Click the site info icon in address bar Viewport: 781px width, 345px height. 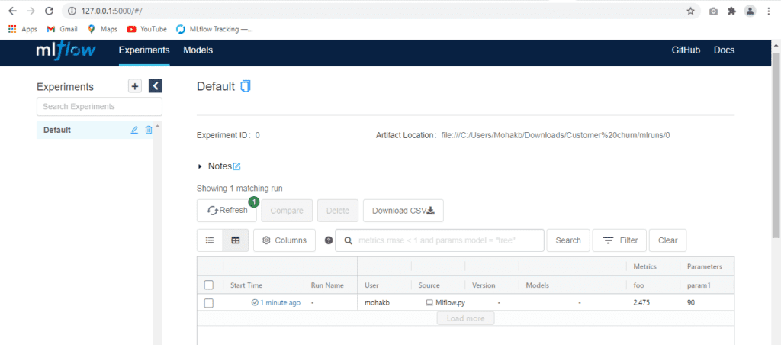click(x=72, y=11)
